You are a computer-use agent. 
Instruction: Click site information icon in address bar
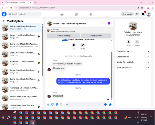tap(16, 8)
